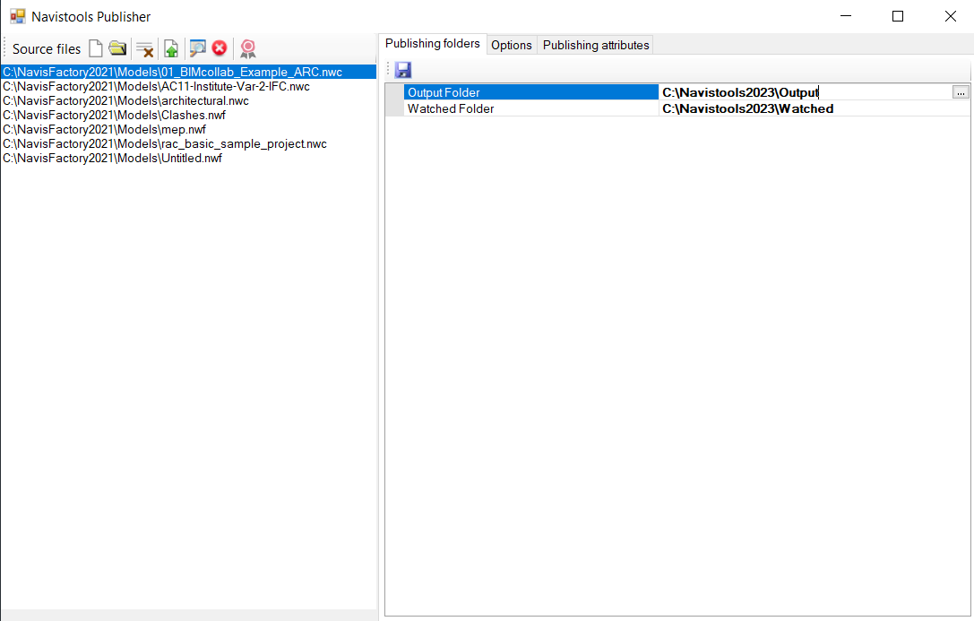The height and width of the screenshot is (621, 974).
Task: Select AC11-Institute-Var-2-IFC.nwc in the list
Action: tap(188, 86)
